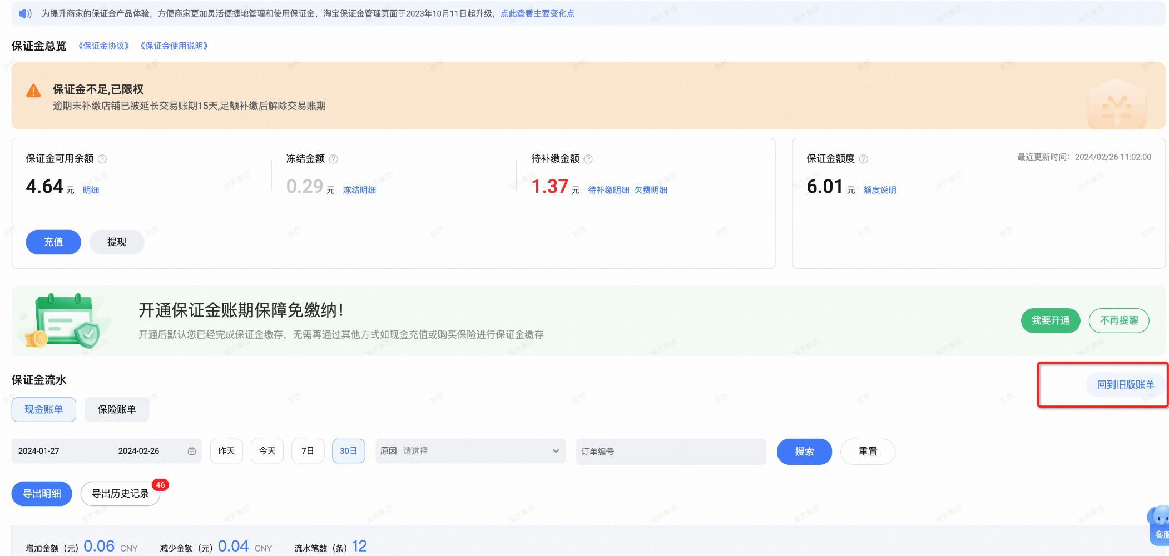Image resolution: width=1169 pixels, height=556 pixels.
Task: Click 增加金额 0.06 summary value
Action: pos(99,547)
